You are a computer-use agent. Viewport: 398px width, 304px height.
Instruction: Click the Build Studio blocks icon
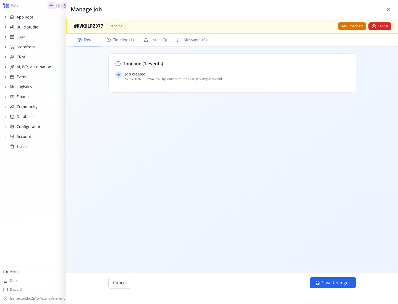12,27
